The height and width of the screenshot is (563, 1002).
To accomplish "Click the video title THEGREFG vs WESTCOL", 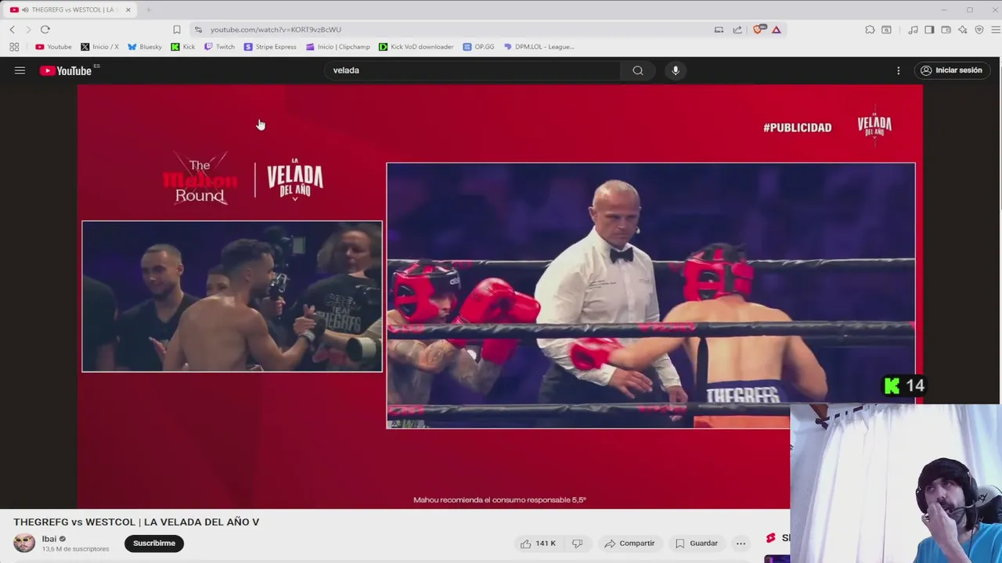I will tap(136, 522).
